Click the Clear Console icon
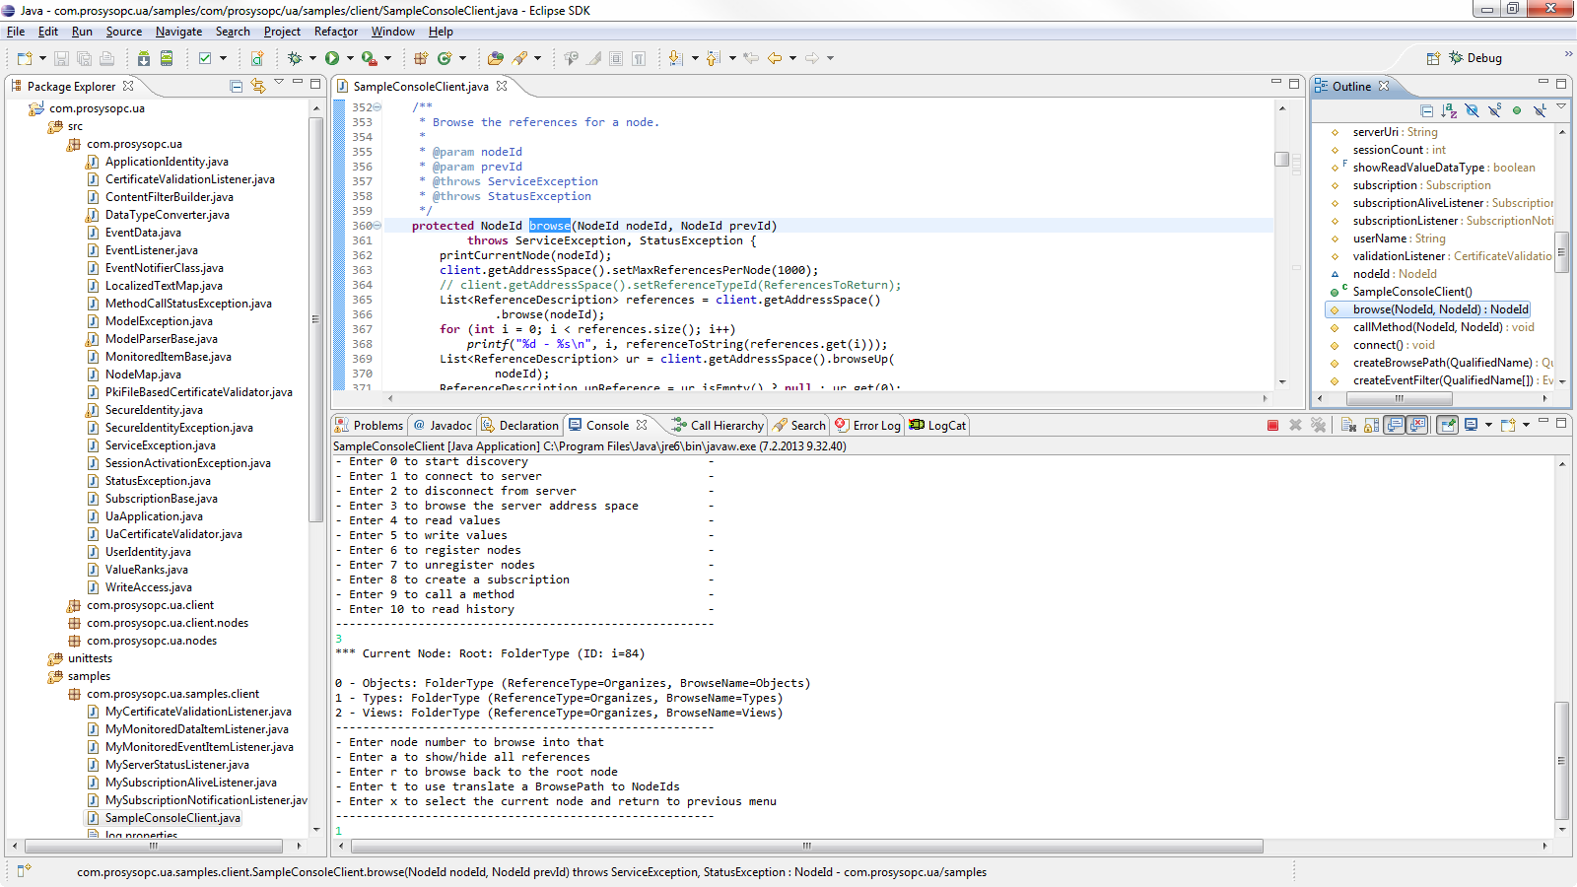This screenshot has width=1577, height=887. 1348,426
